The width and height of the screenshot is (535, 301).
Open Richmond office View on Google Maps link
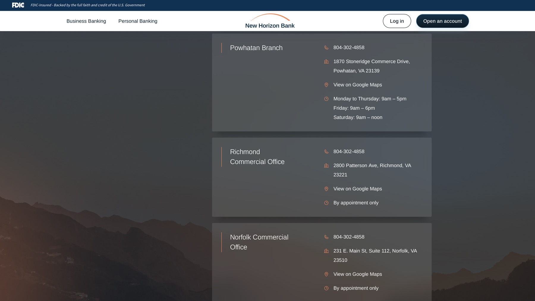tap(358, 189)
